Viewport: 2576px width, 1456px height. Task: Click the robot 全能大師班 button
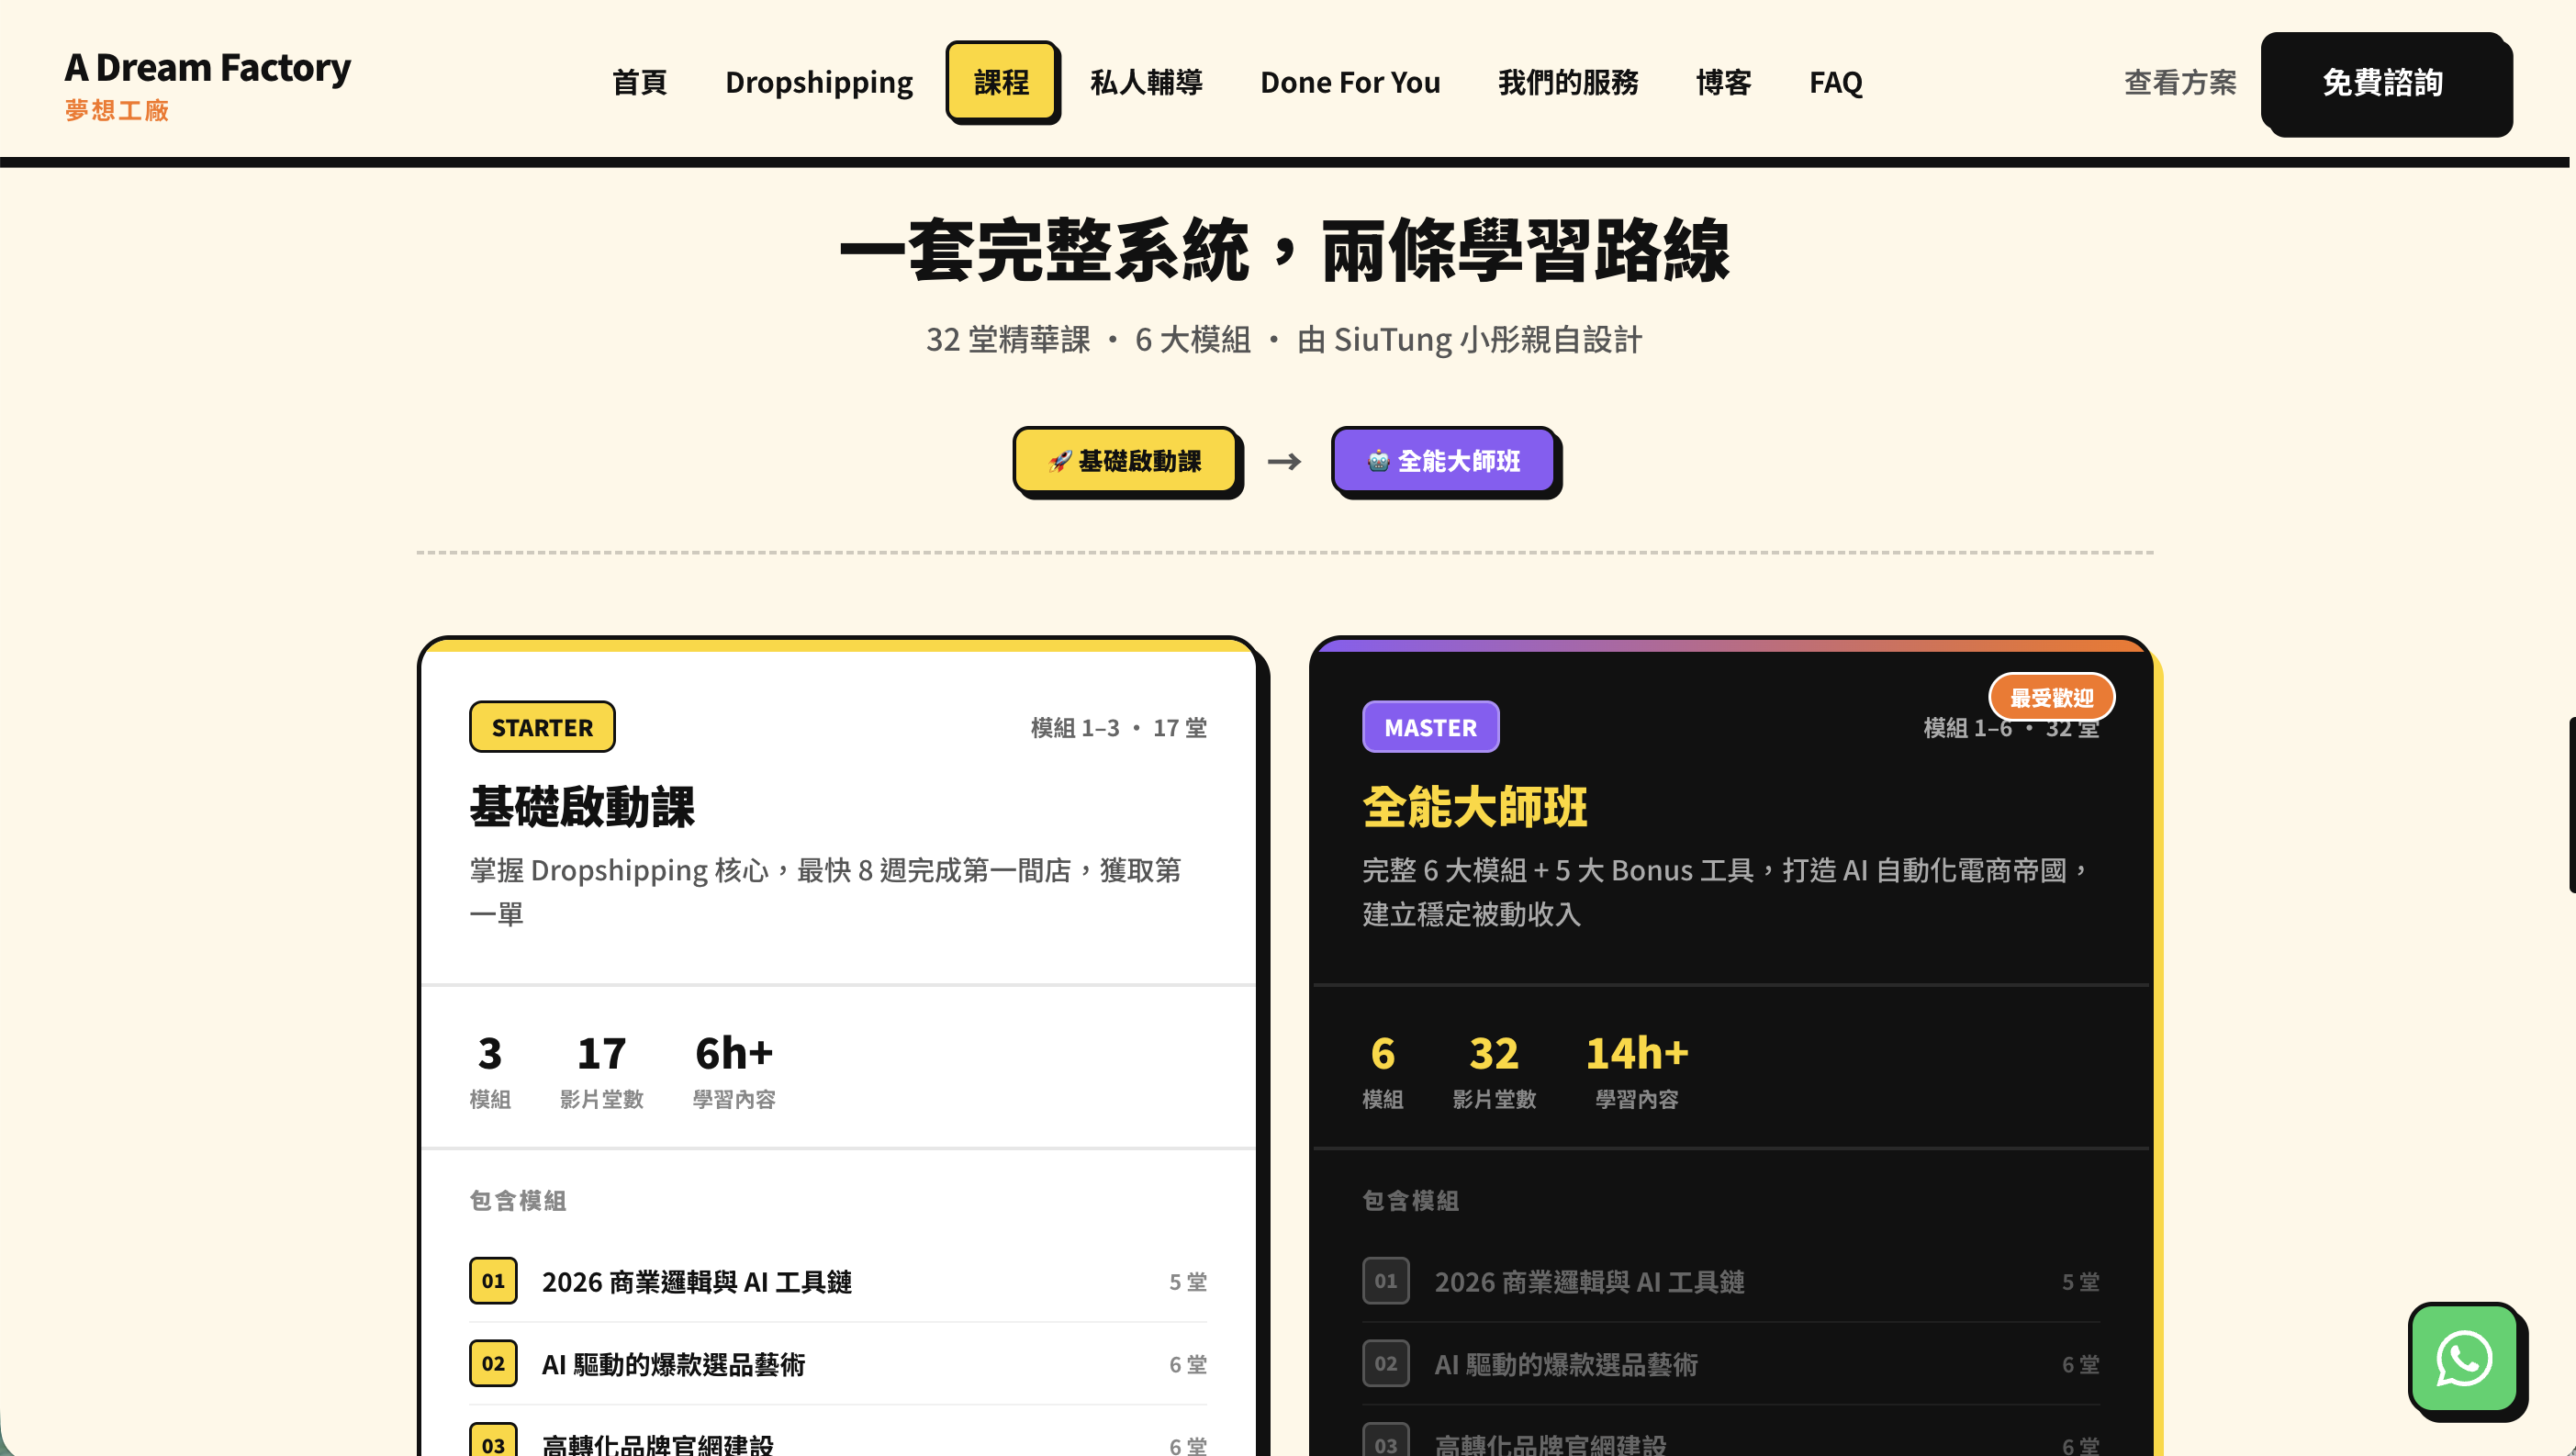pyautogui.click(x=1443, y=461)
